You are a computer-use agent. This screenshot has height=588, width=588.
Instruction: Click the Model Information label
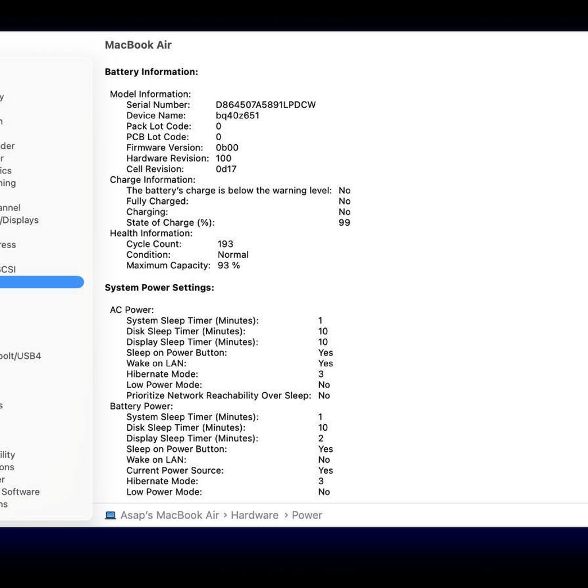[150, 94]
